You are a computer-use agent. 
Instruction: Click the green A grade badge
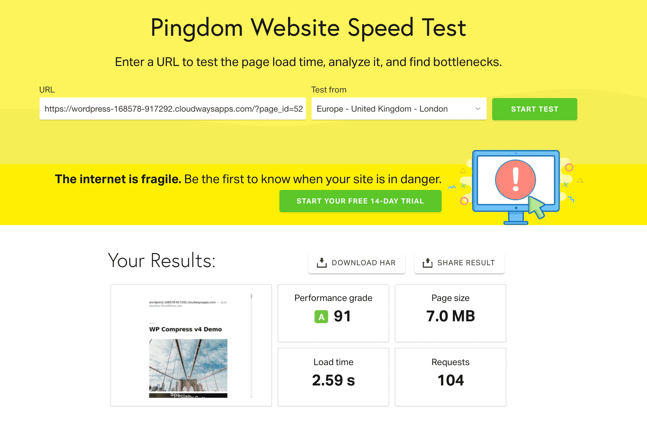321,316
